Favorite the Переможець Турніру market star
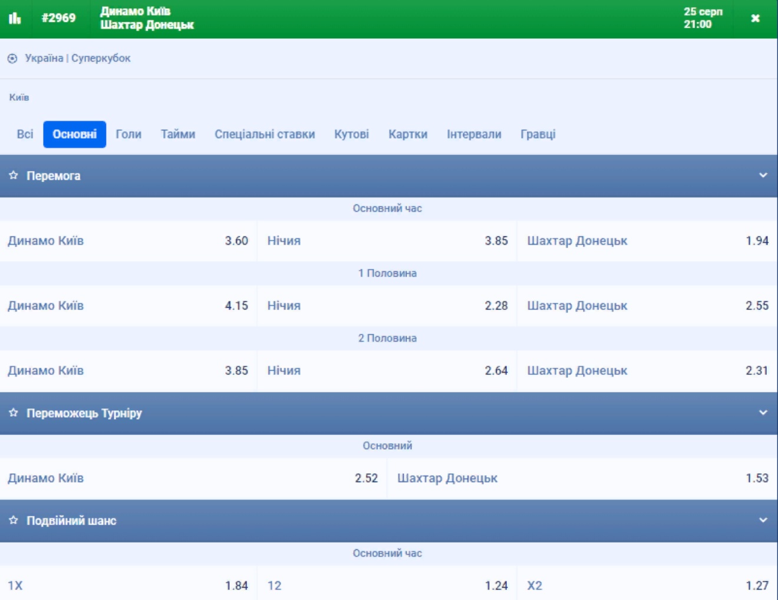 [14, 413]
